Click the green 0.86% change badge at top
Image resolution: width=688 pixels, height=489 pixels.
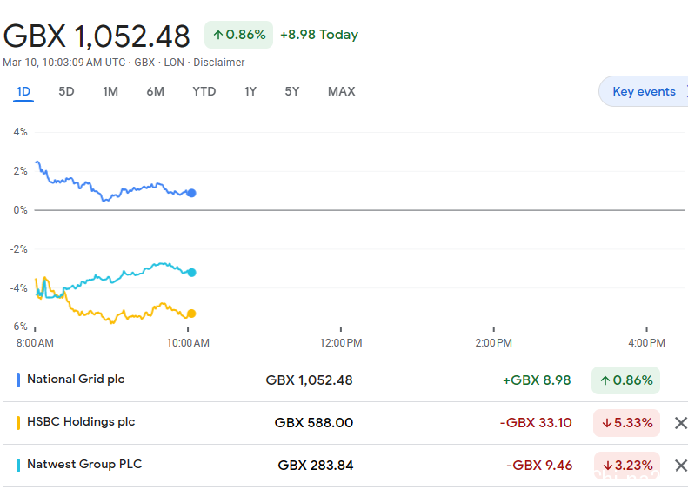click(x=238, y=35)
